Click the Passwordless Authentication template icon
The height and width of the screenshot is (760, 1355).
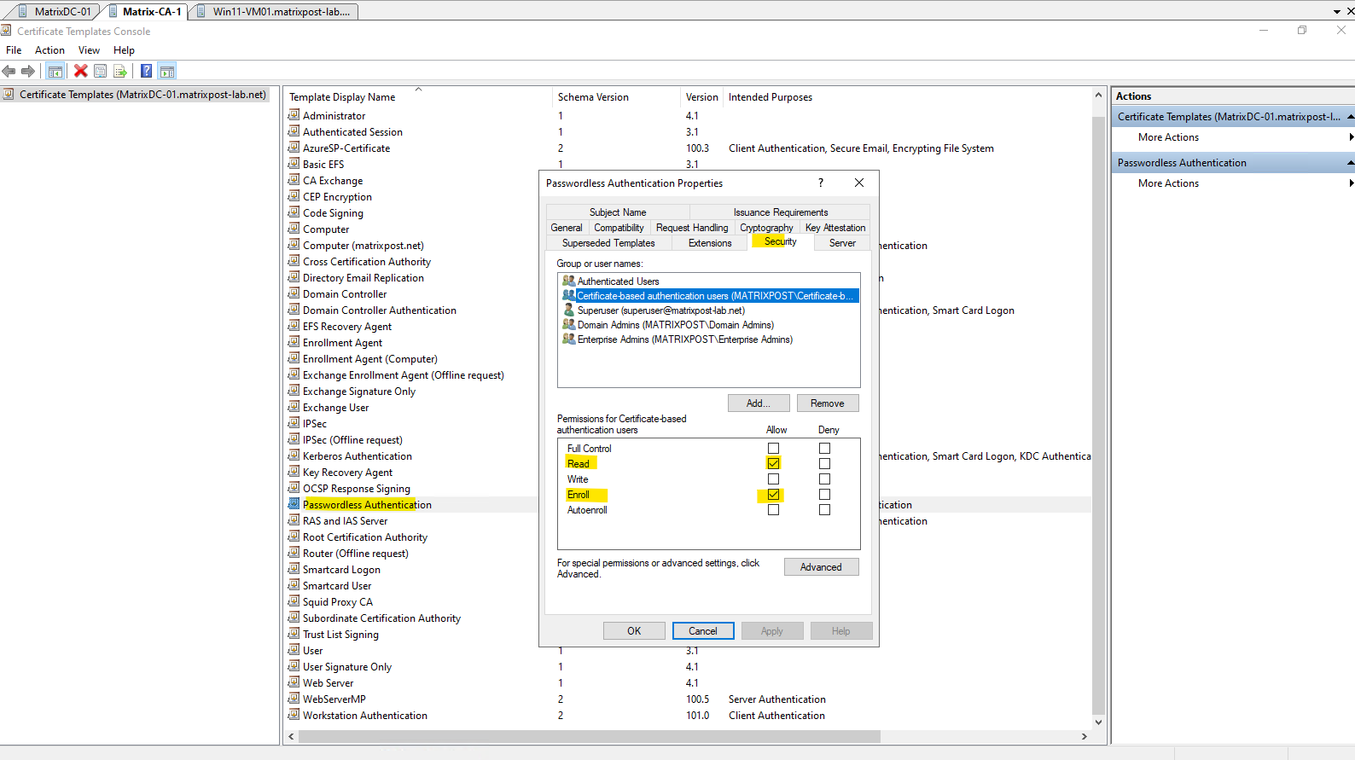tap(294, 504)
